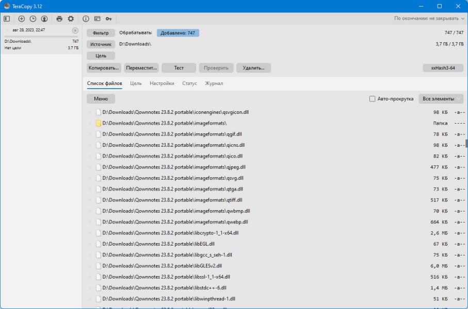Click the Переместит... button
This screenshot has width=468, height=309.
point(141,68)
